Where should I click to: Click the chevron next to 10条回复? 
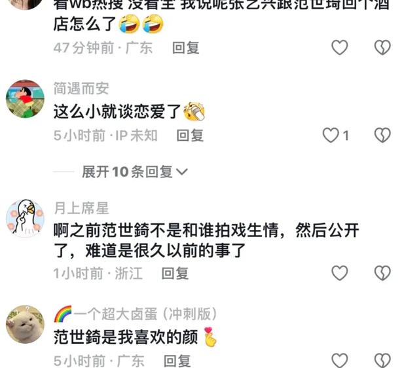182,172
